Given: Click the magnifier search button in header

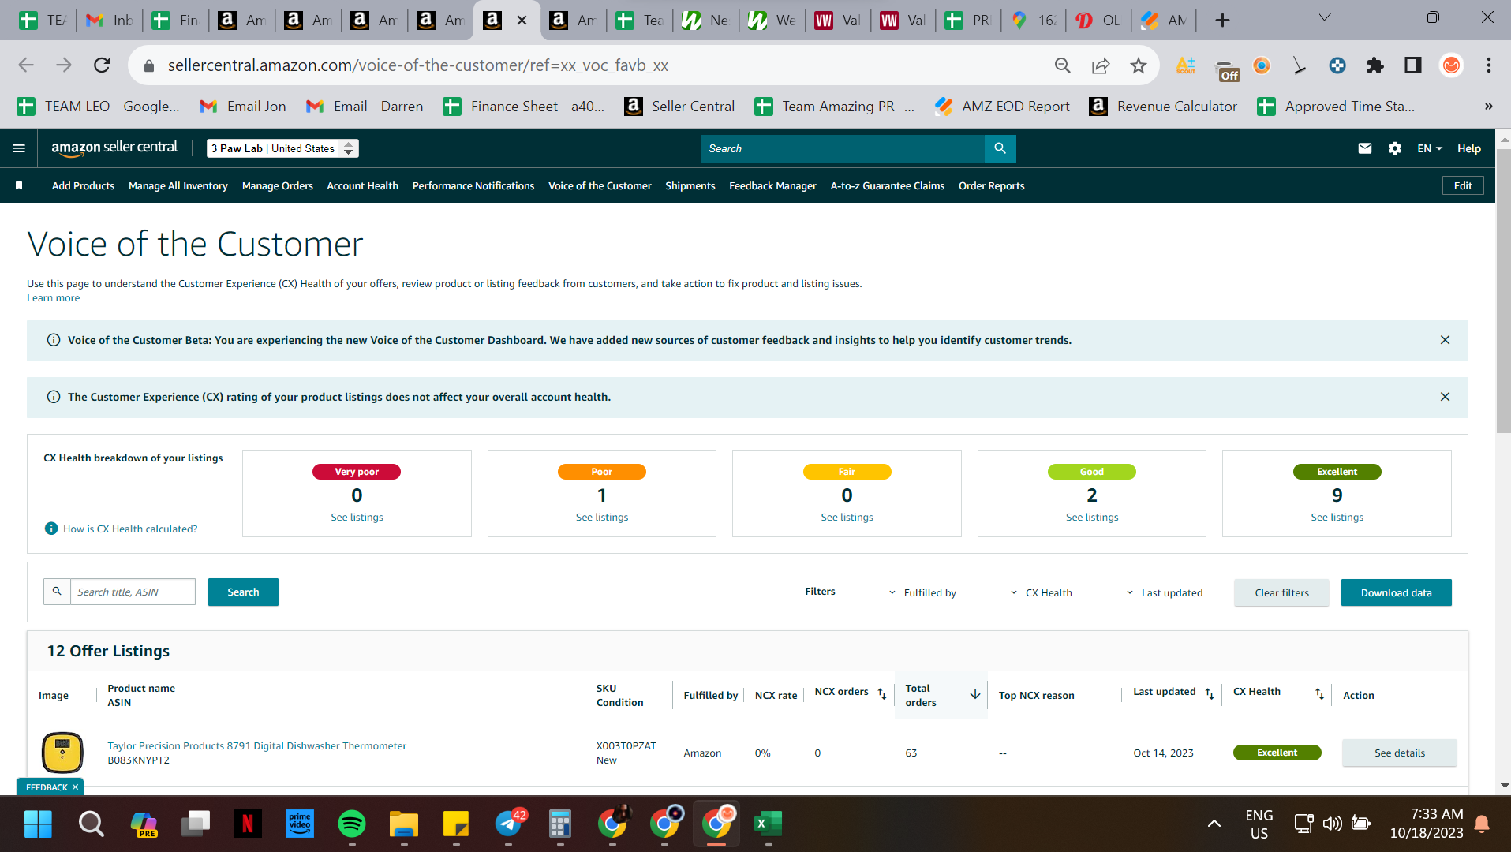Looking at the screenshot, I should point(1000,148).
